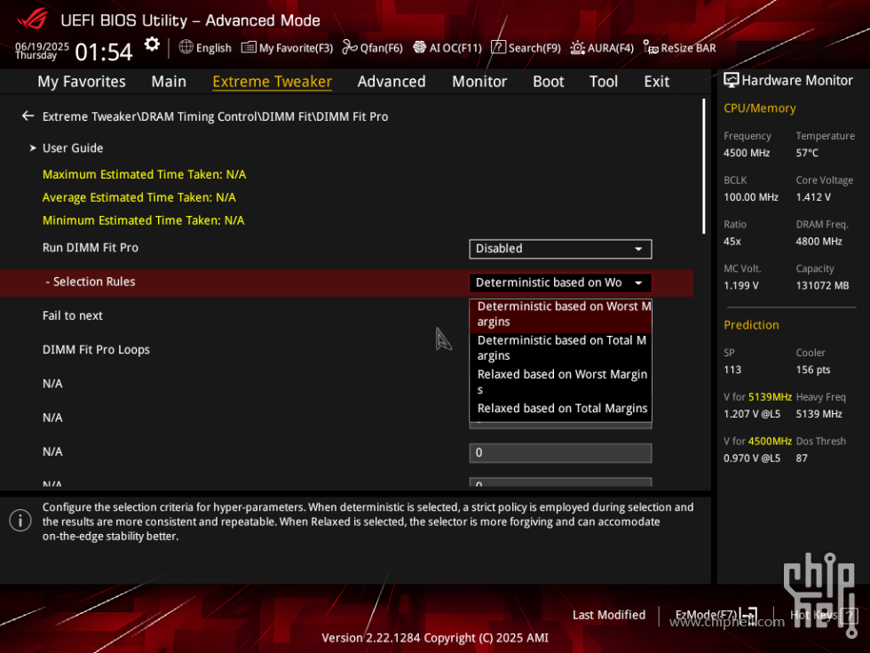Open Hot Keys question mark icon
Viewport: 870px width, 653px height.
849,615
